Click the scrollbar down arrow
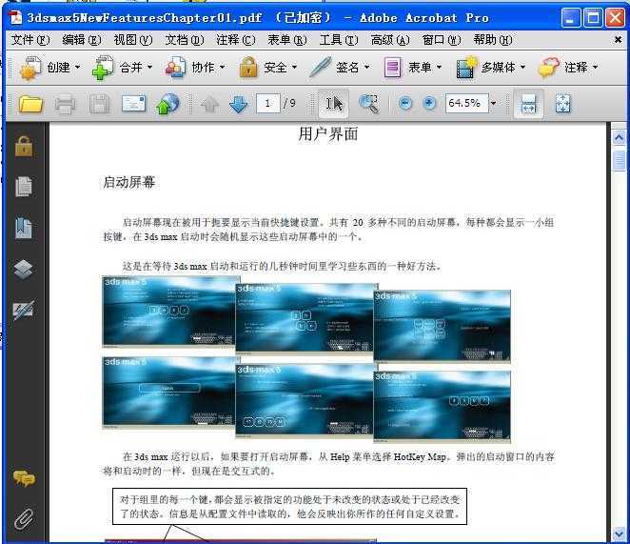The width and height of the screenshot is (630, 544). [x=620, y=534]
